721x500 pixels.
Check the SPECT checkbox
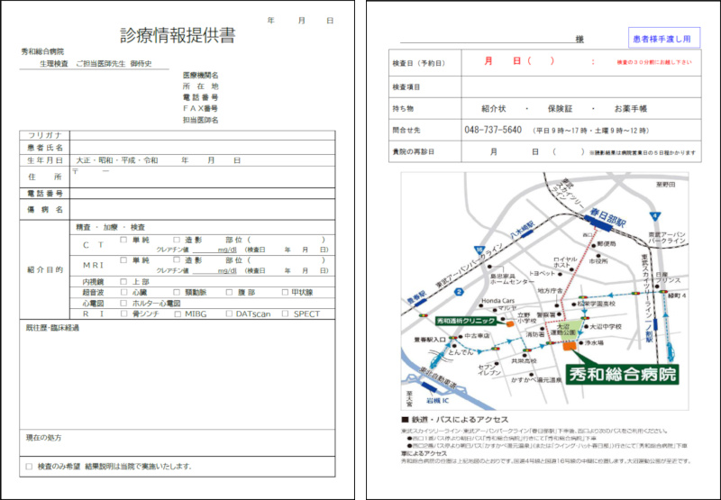285,314
